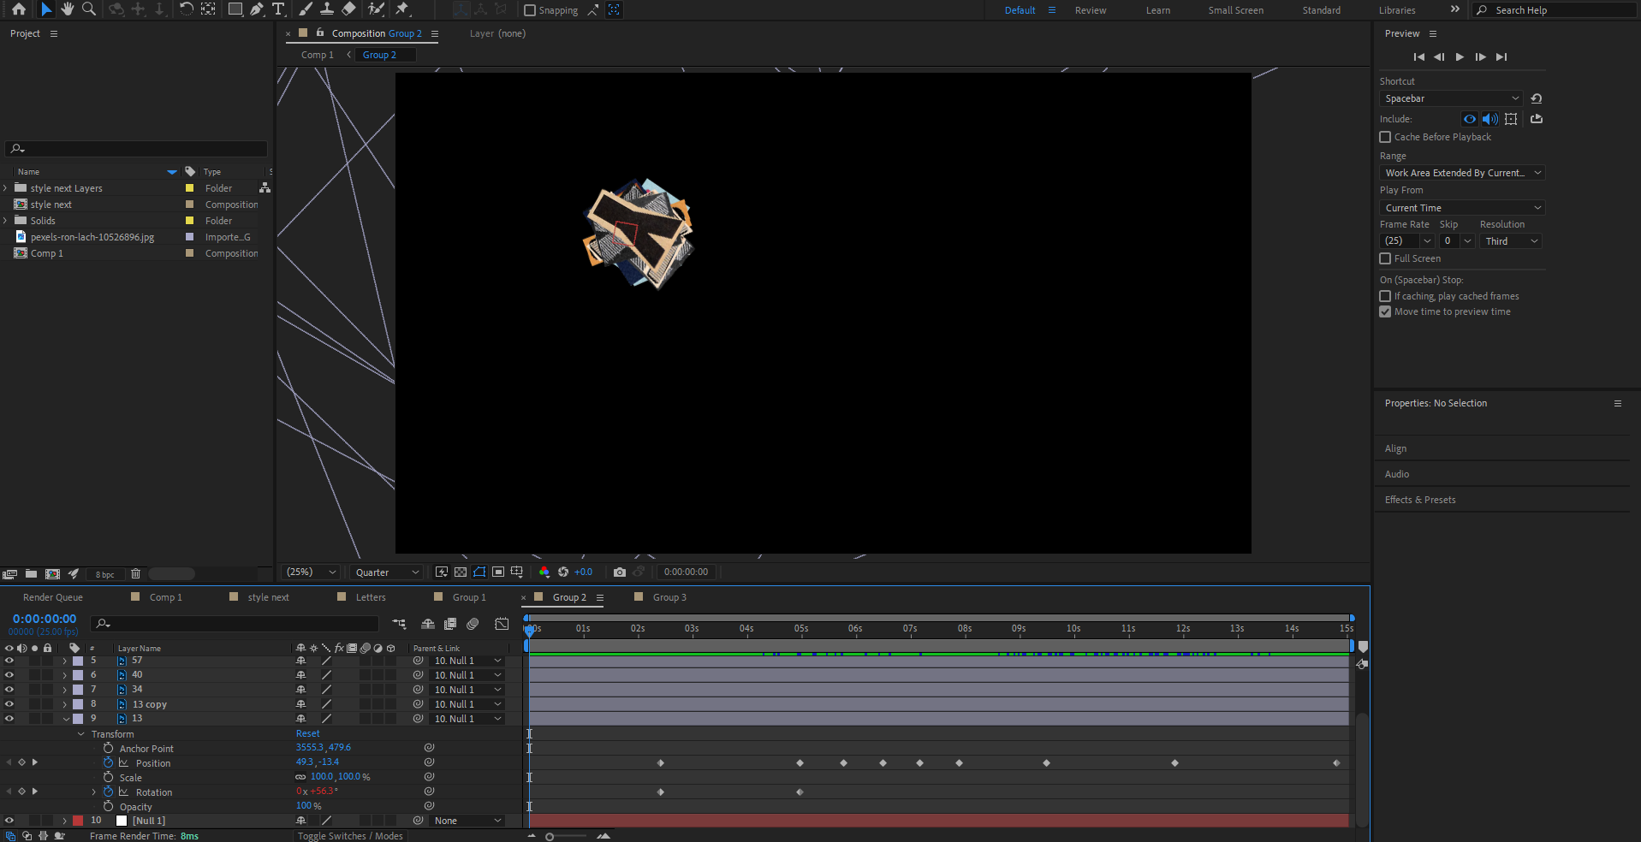Open the Shortcut Spacebar dropdown
Screen dimensions: 1641x842
tap(1451, 98)
